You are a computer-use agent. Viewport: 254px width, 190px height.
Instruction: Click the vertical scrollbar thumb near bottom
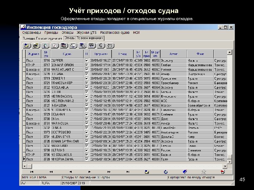pos(230,157)
